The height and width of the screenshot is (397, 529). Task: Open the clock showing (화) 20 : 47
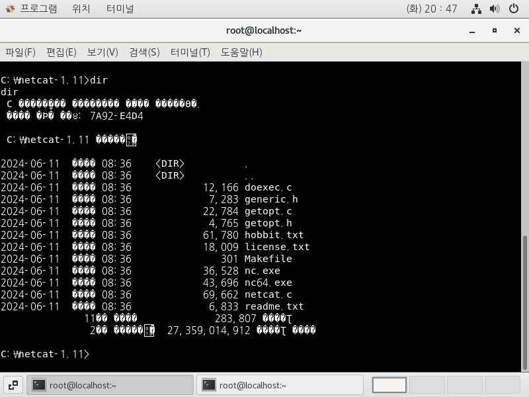(432, 9)
